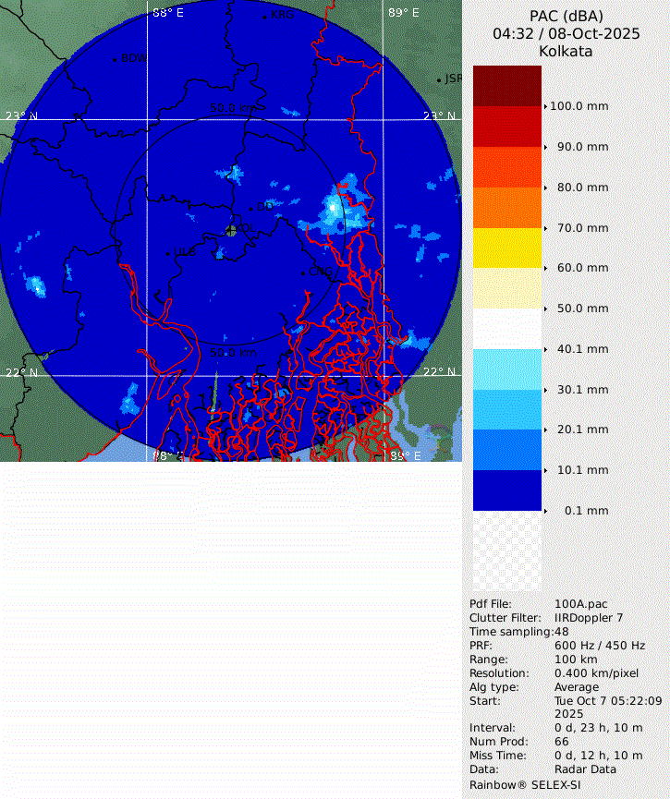Click the 88° E label at top
The image size is (670, 799).
(167, 12)
